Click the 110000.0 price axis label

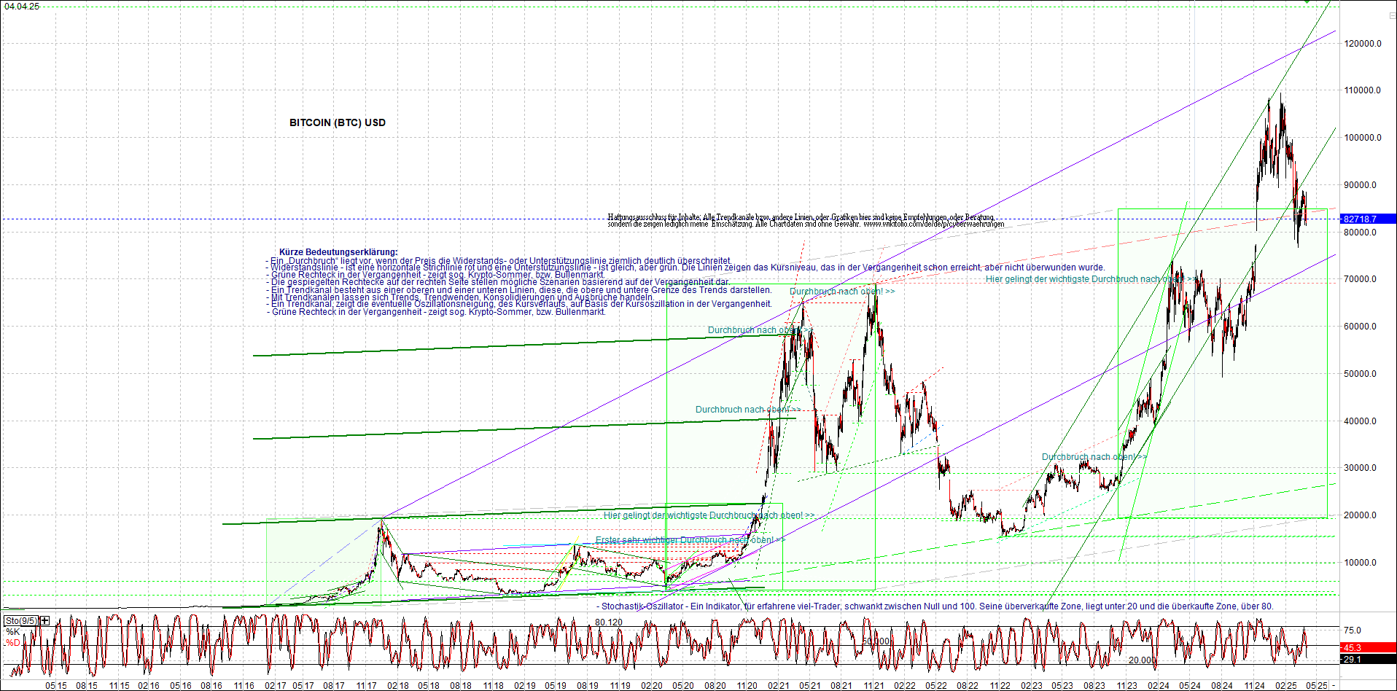pyautogui.click(x=1363, y=90)
